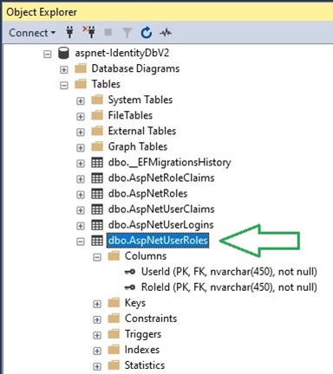Expand the Constraints folder
This screenshot has height=374, width=333.
pyautogui.click(x=97, y=319)
